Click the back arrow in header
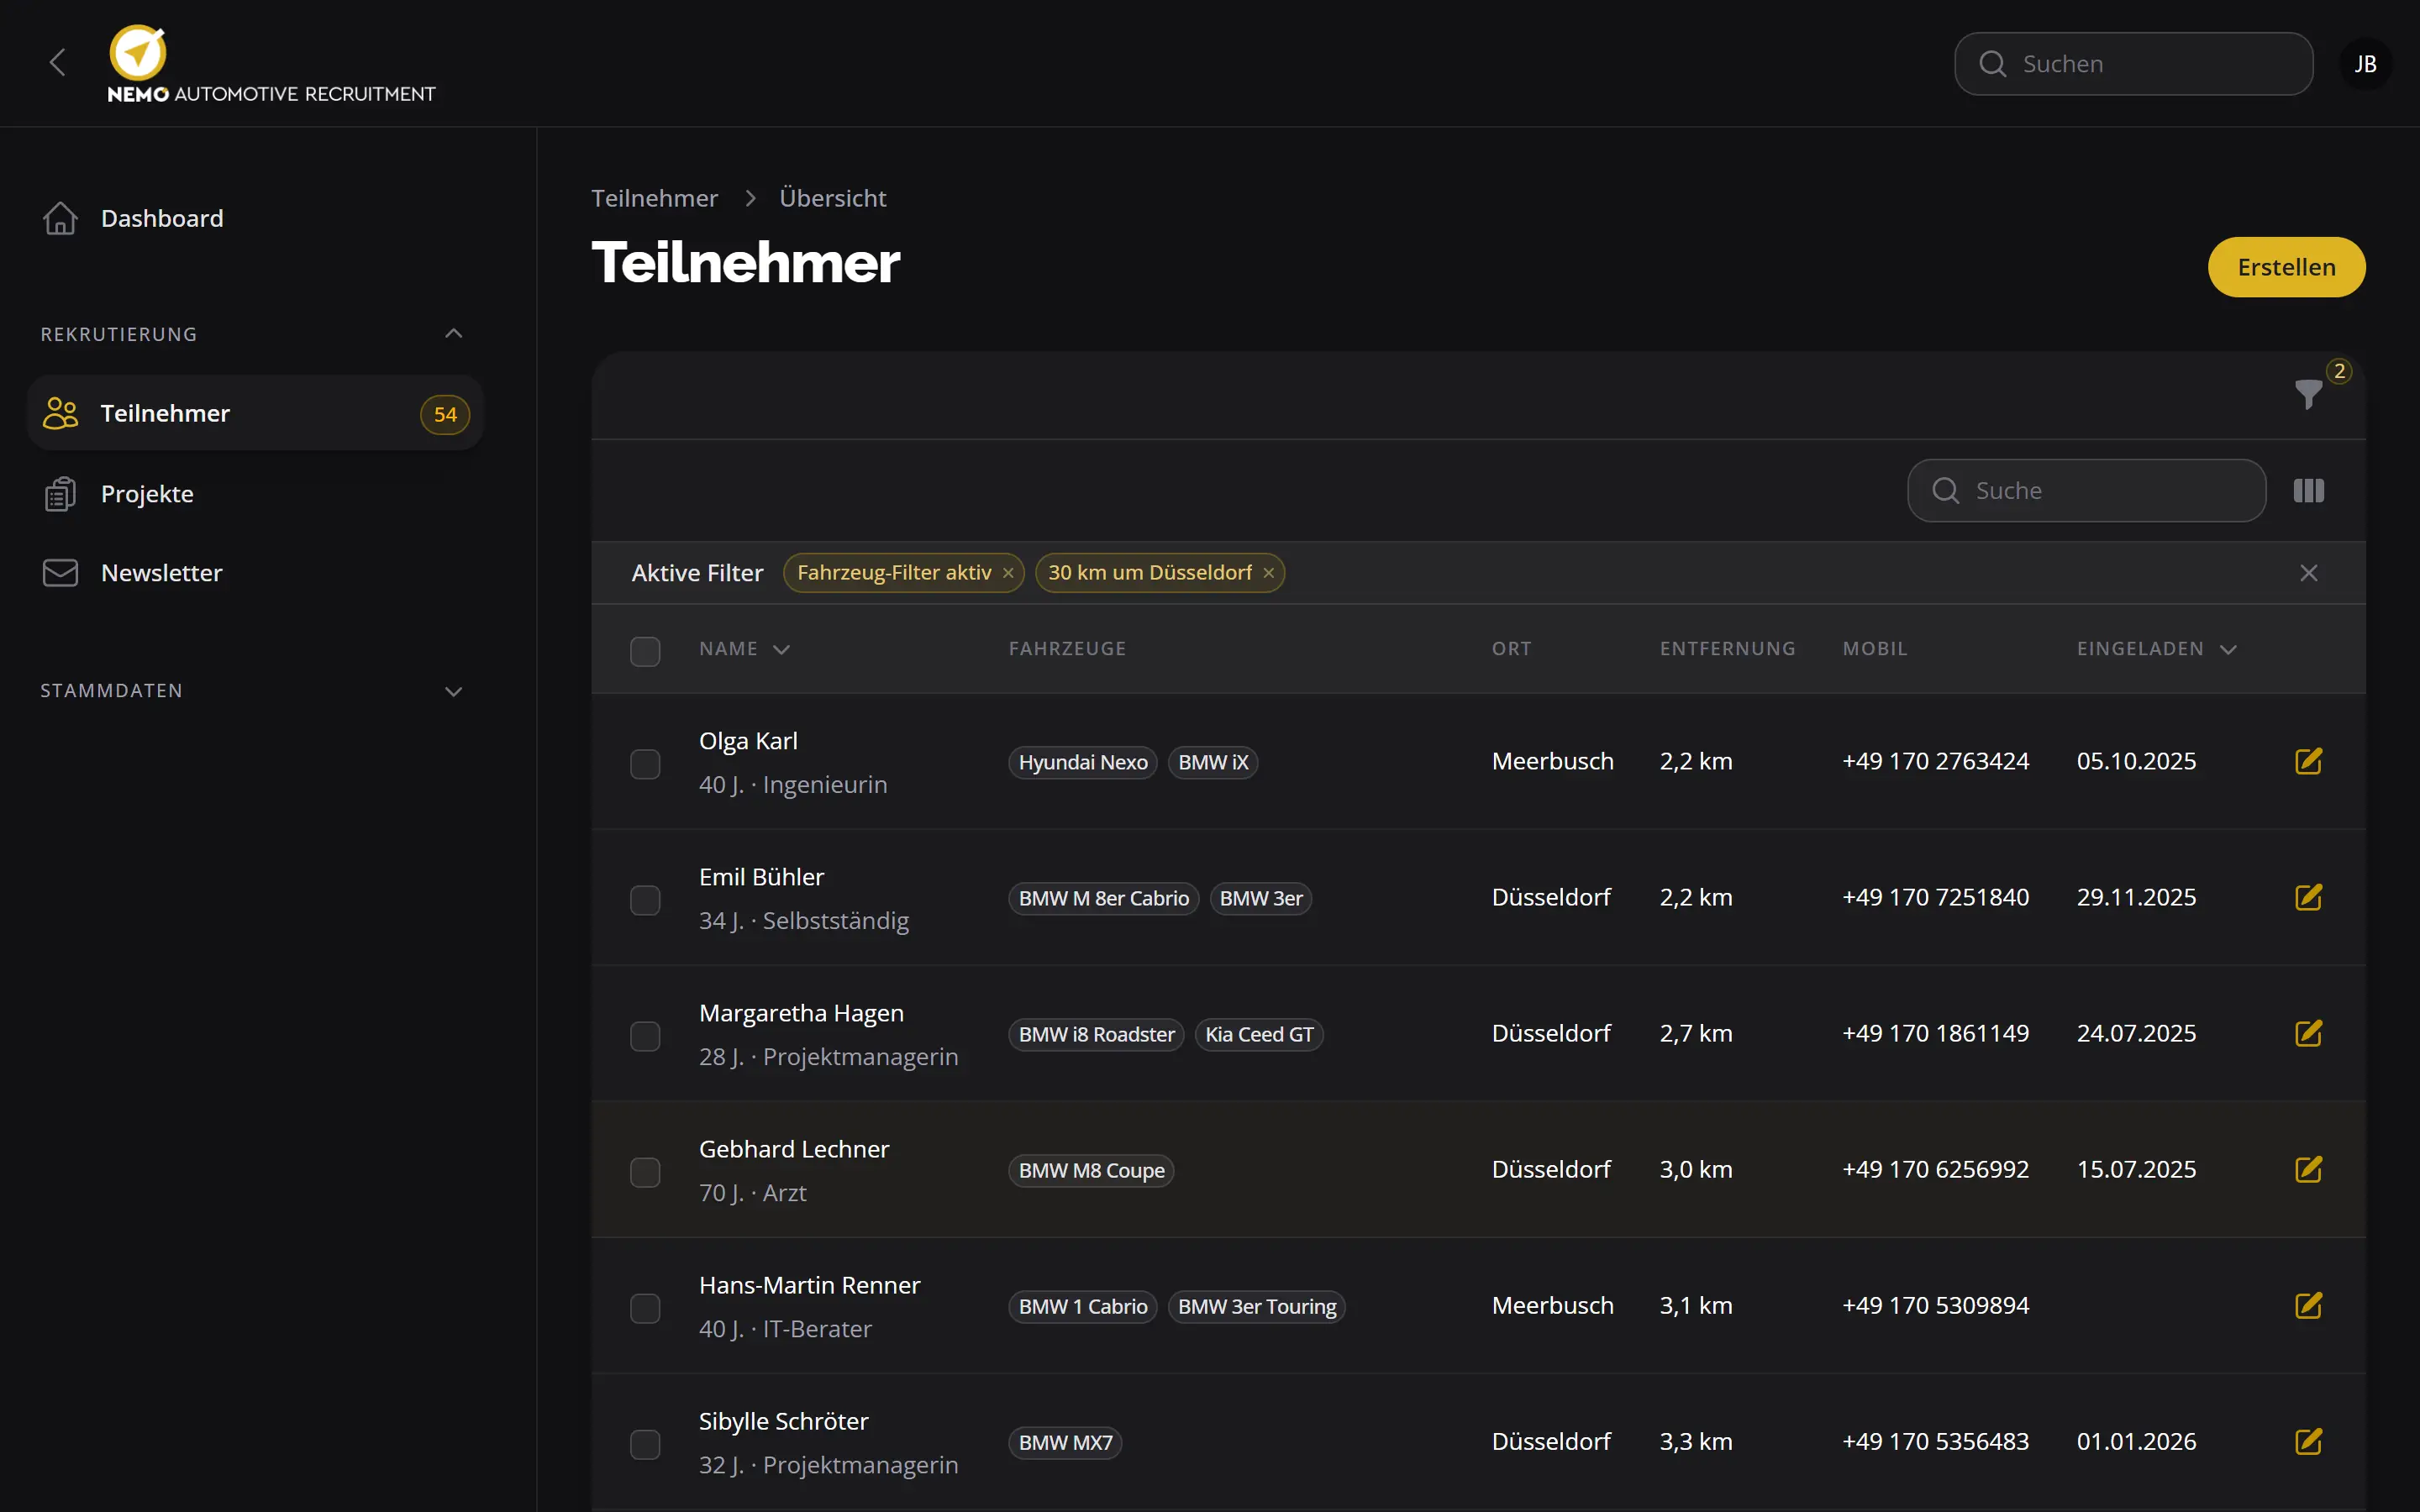This screenshot has height=1512, width=2420. click(57, 63)
